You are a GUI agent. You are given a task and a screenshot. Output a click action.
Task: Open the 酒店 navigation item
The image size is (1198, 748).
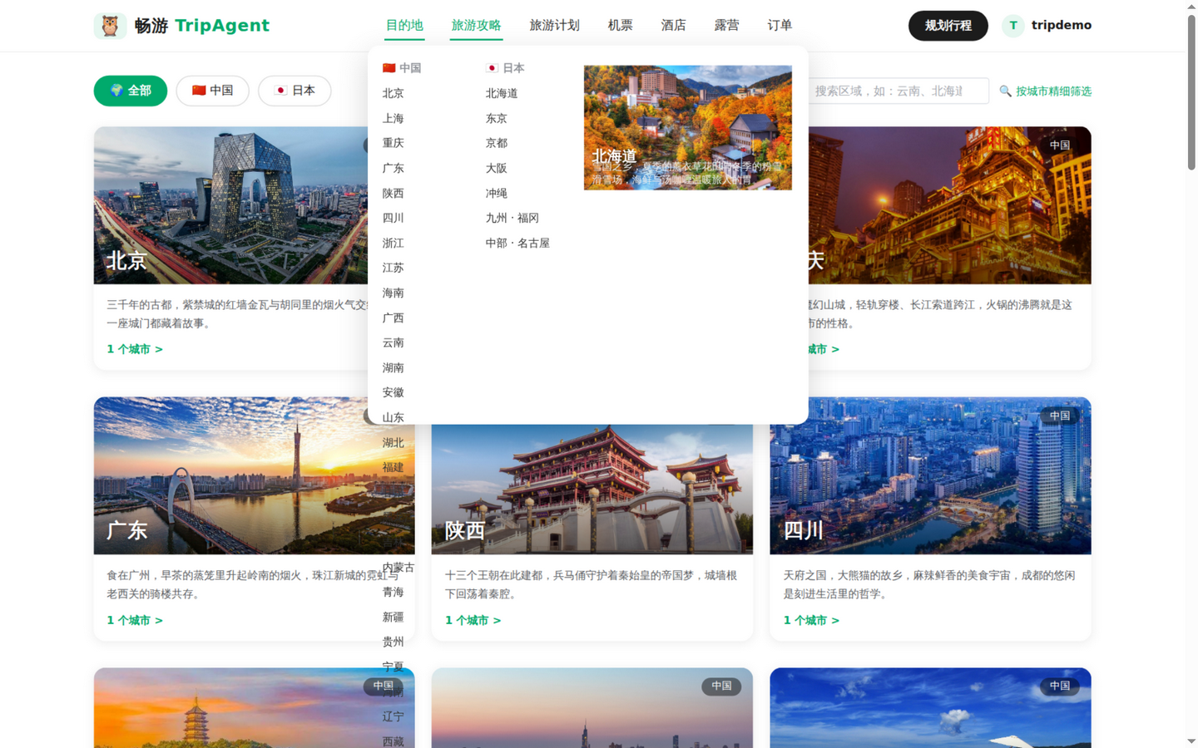(673, 26)
